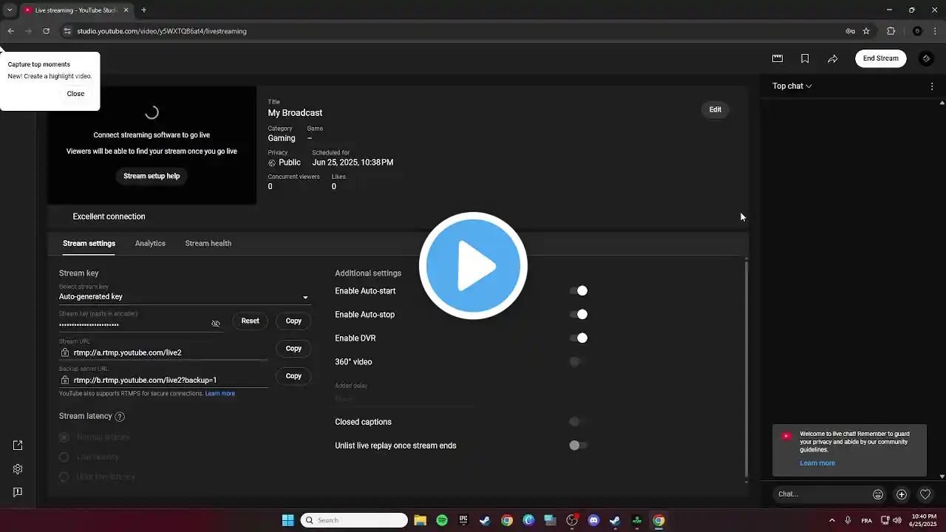
Task: Toggle the 360° video switch
Action: click(579, 362)
